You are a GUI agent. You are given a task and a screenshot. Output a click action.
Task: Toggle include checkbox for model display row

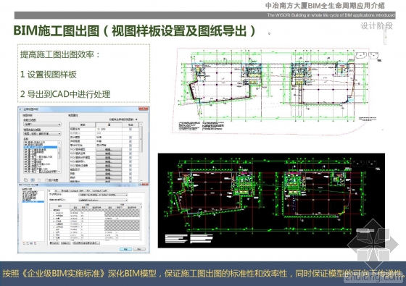click(130, 169)
